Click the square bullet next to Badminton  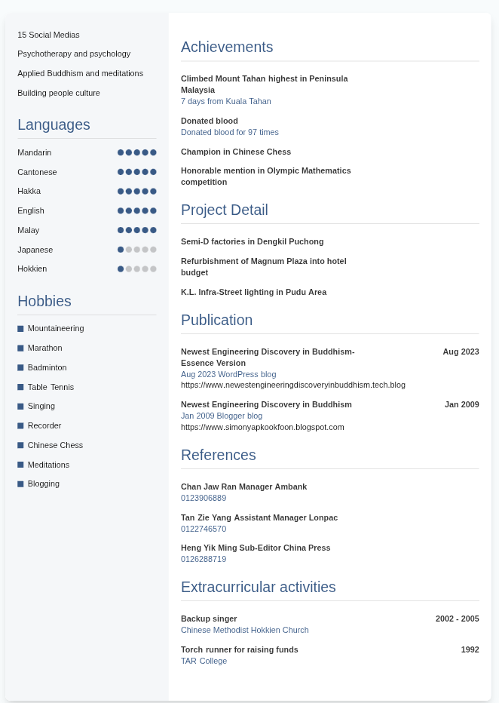(20, 368)
